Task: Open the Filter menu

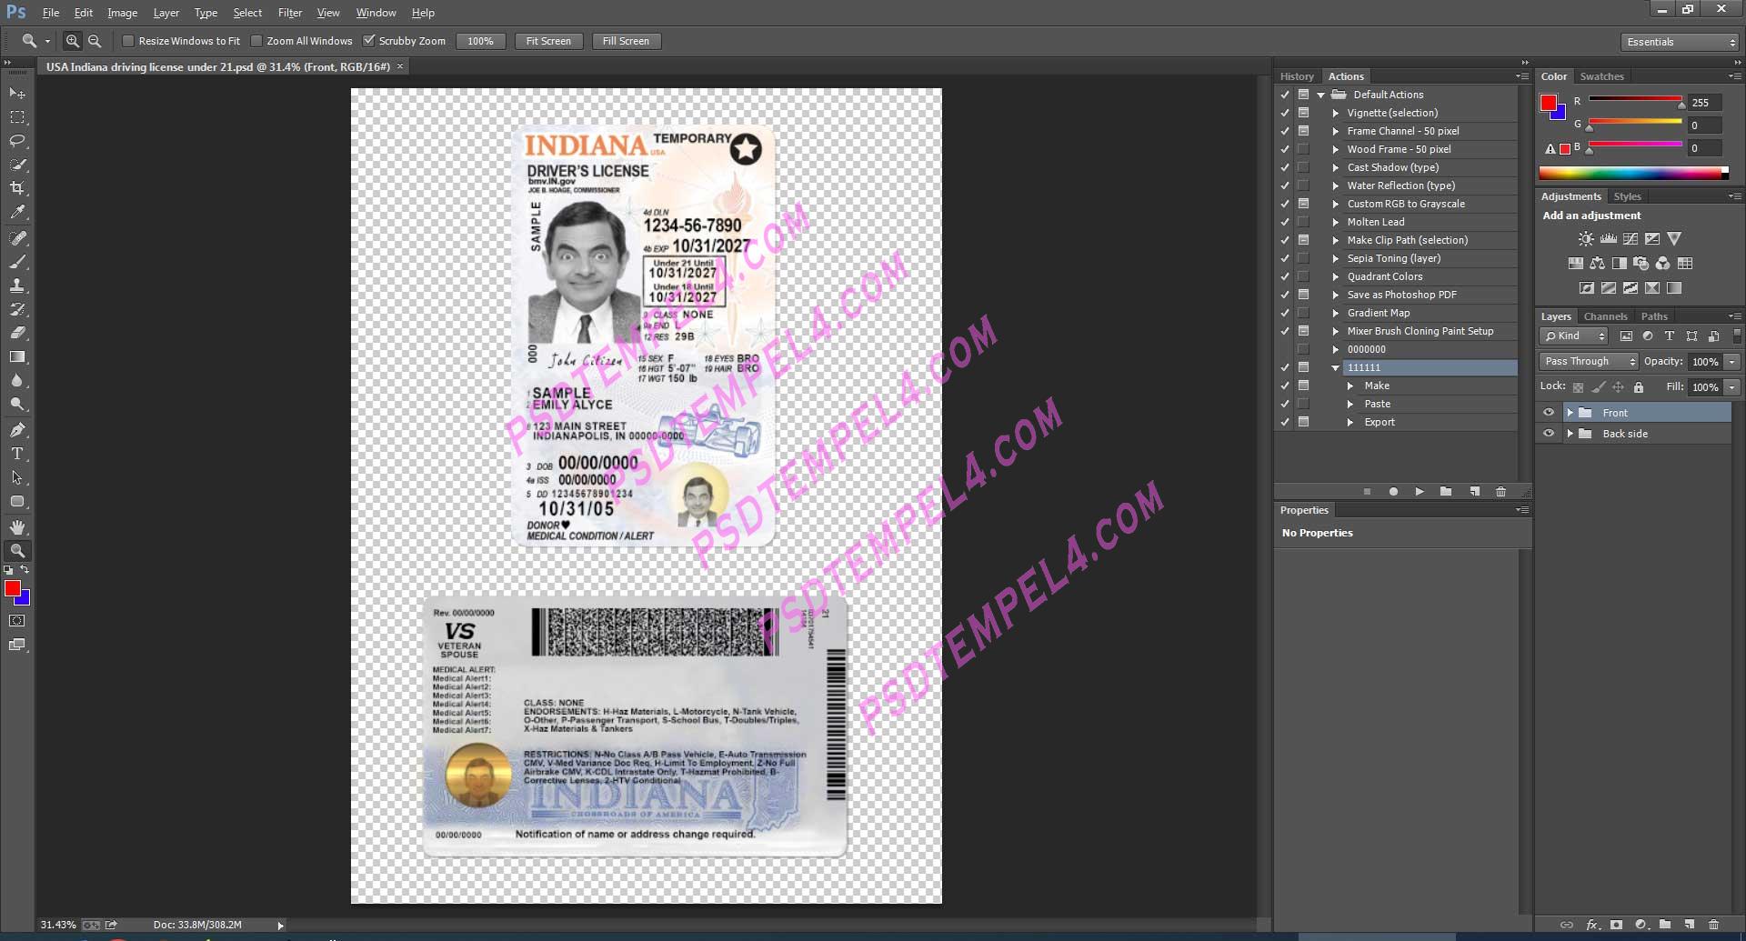Action: [x=290, y=13]
